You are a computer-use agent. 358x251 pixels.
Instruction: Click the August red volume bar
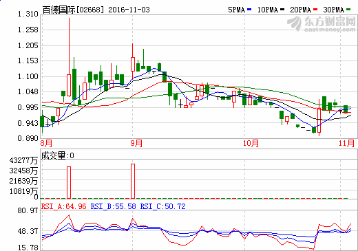69,182
